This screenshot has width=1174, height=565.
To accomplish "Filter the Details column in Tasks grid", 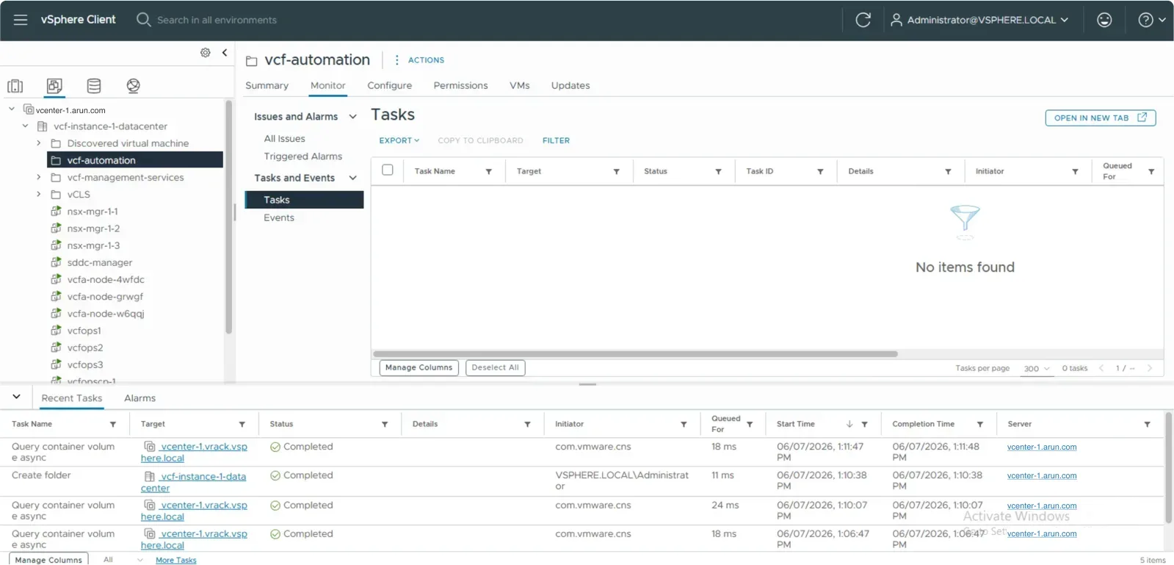I will [948, 171].
